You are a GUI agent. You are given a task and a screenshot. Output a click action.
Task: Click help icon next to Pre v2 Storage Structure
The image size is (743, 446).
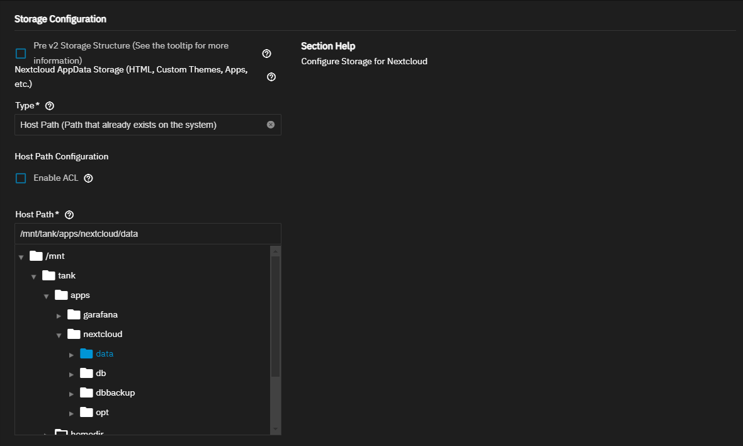tap(266, 54)
